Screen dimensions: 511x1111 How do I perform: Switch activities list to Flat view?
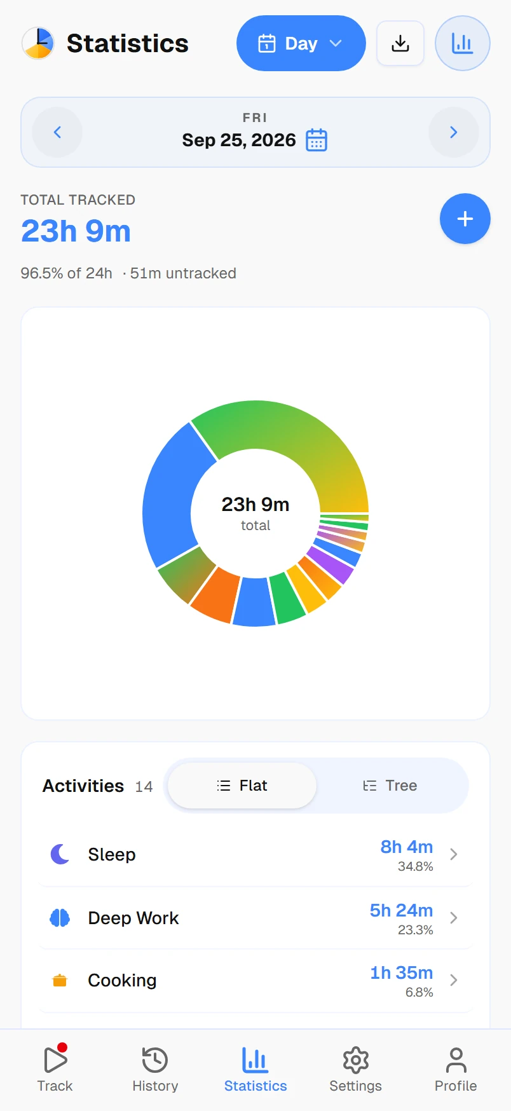click(242, 786)
